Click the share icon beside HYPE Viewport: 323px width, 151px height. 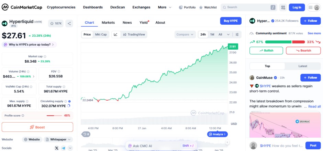pyautogui.click(x=69, y=23)
